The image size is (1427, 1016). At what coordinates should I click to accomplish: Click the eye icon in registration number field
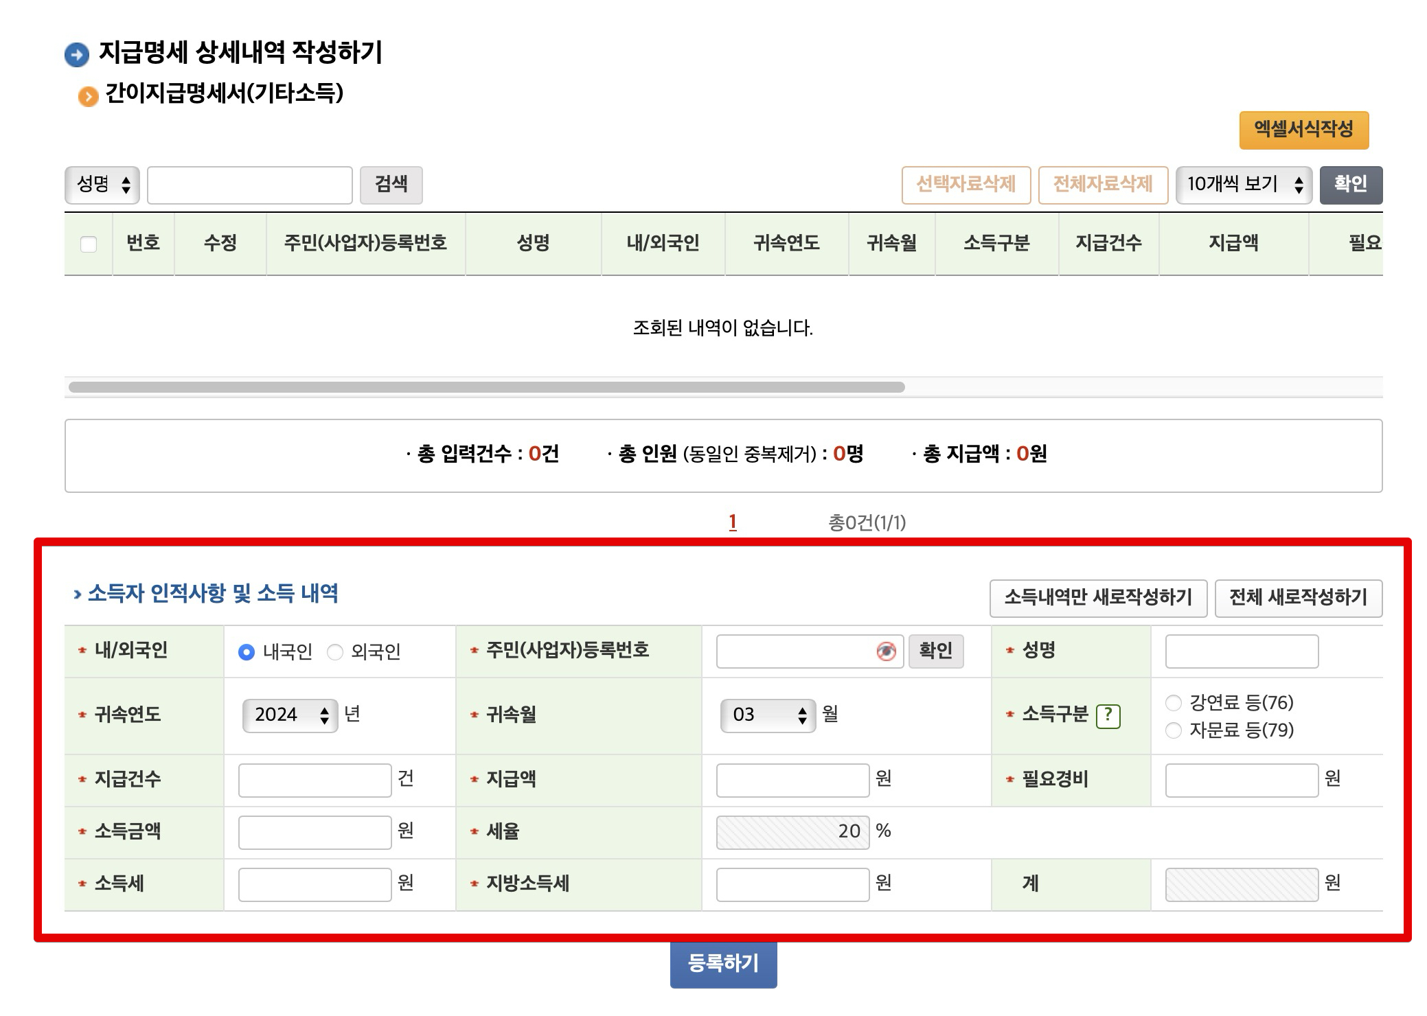(886, 651)
